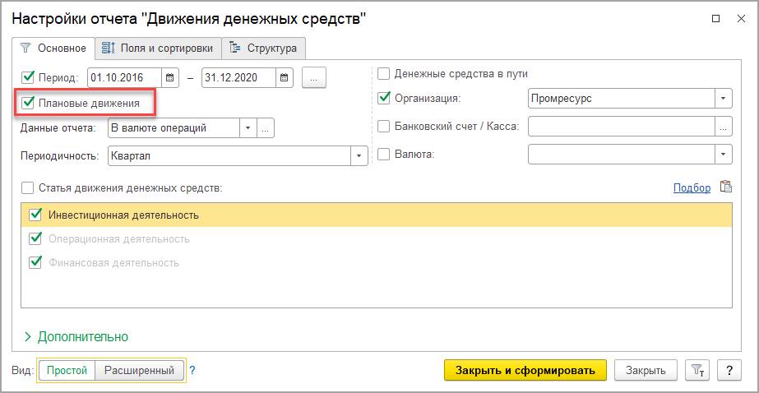Click paste-from-clipboard icon next to Подбор
The image size is (759, 393).
(725, 187)
